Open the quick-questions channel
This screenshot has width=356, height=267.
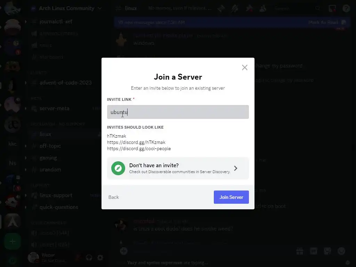(x=59, y=207)
